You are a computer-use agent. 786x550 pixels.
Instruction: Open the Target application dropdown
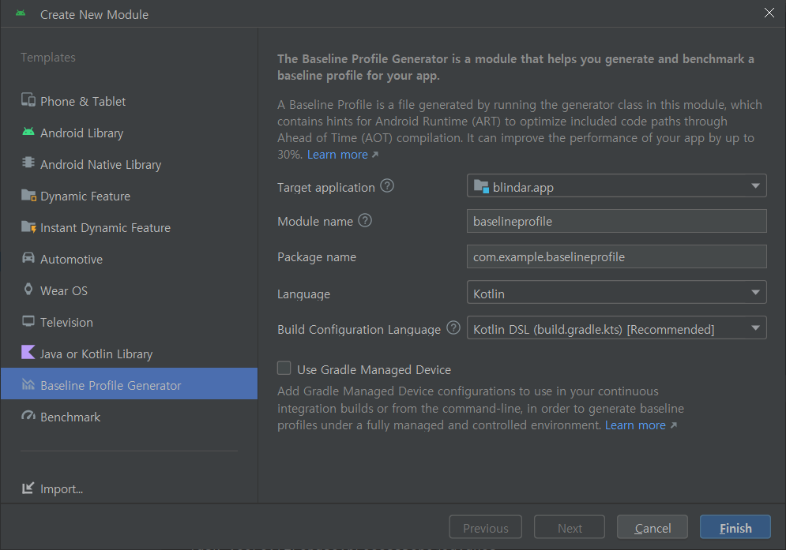[616, 186]
